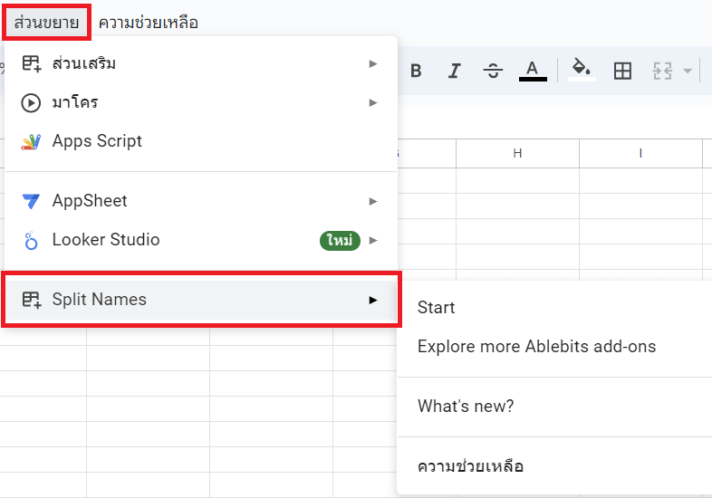The width and height of the screenshot is (712, 498).
Task: Expand the merge cells dropdown arrow
Action: click(x=687, y=71)
